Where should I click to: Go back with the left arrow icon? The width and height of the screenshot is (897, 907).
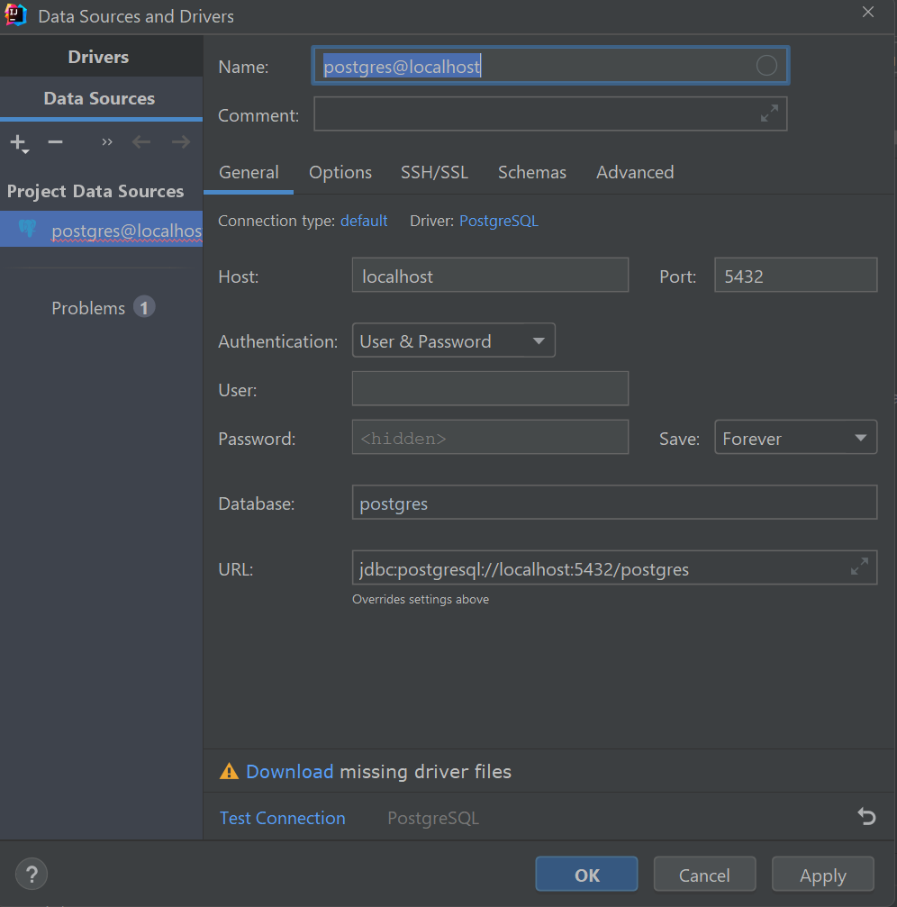pyautogui.click(x=141, y=141)
